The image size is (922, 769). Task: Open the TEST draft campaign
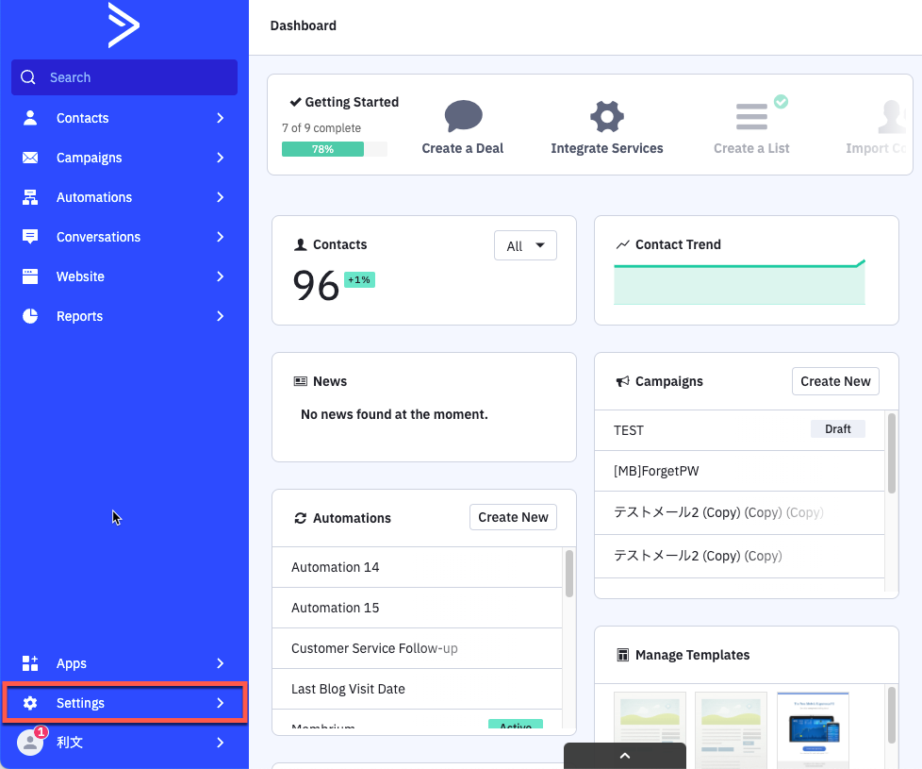click(629, 430)
